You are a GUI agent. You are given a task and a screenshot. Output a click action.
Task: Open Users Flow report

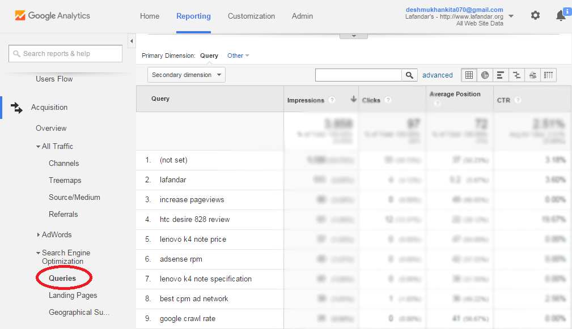(x=54, y=79)
